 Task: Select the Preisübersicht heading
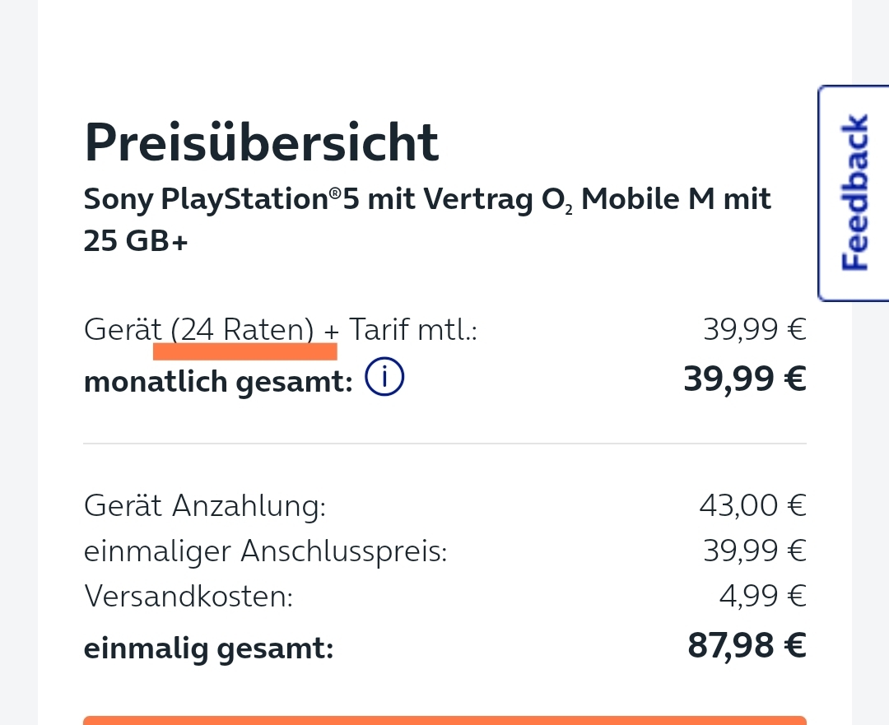pyautogui.click(x=262, y=143)
